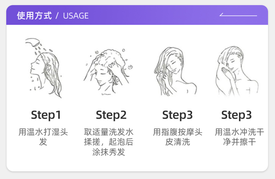Click the first Step3 heading under massage
This screenshot has height=179, width=275.
click(177, 115)
